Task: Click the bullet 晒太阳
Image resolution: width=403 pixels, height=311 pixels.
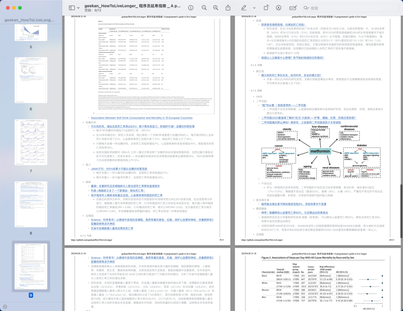Action: 260,71
